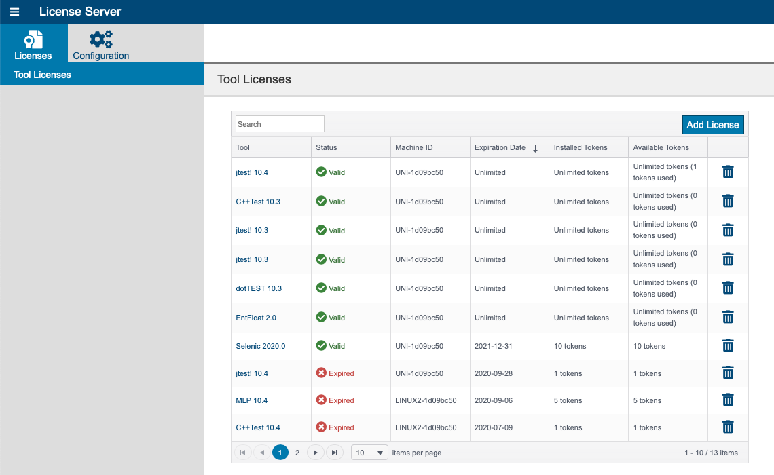Click the '1 - 10 / 13 items' label
Screen dimensions: 774x475
[711, 453]
